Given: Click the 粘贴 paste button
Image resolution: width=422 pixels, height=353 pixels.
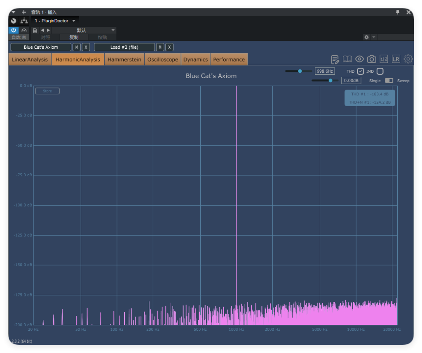Looking at the screenshot, I should point(102,37).
